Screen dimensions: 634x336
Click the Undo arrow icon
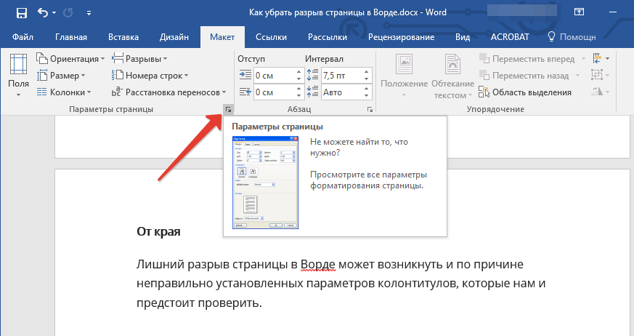click(x=42, y=12)
